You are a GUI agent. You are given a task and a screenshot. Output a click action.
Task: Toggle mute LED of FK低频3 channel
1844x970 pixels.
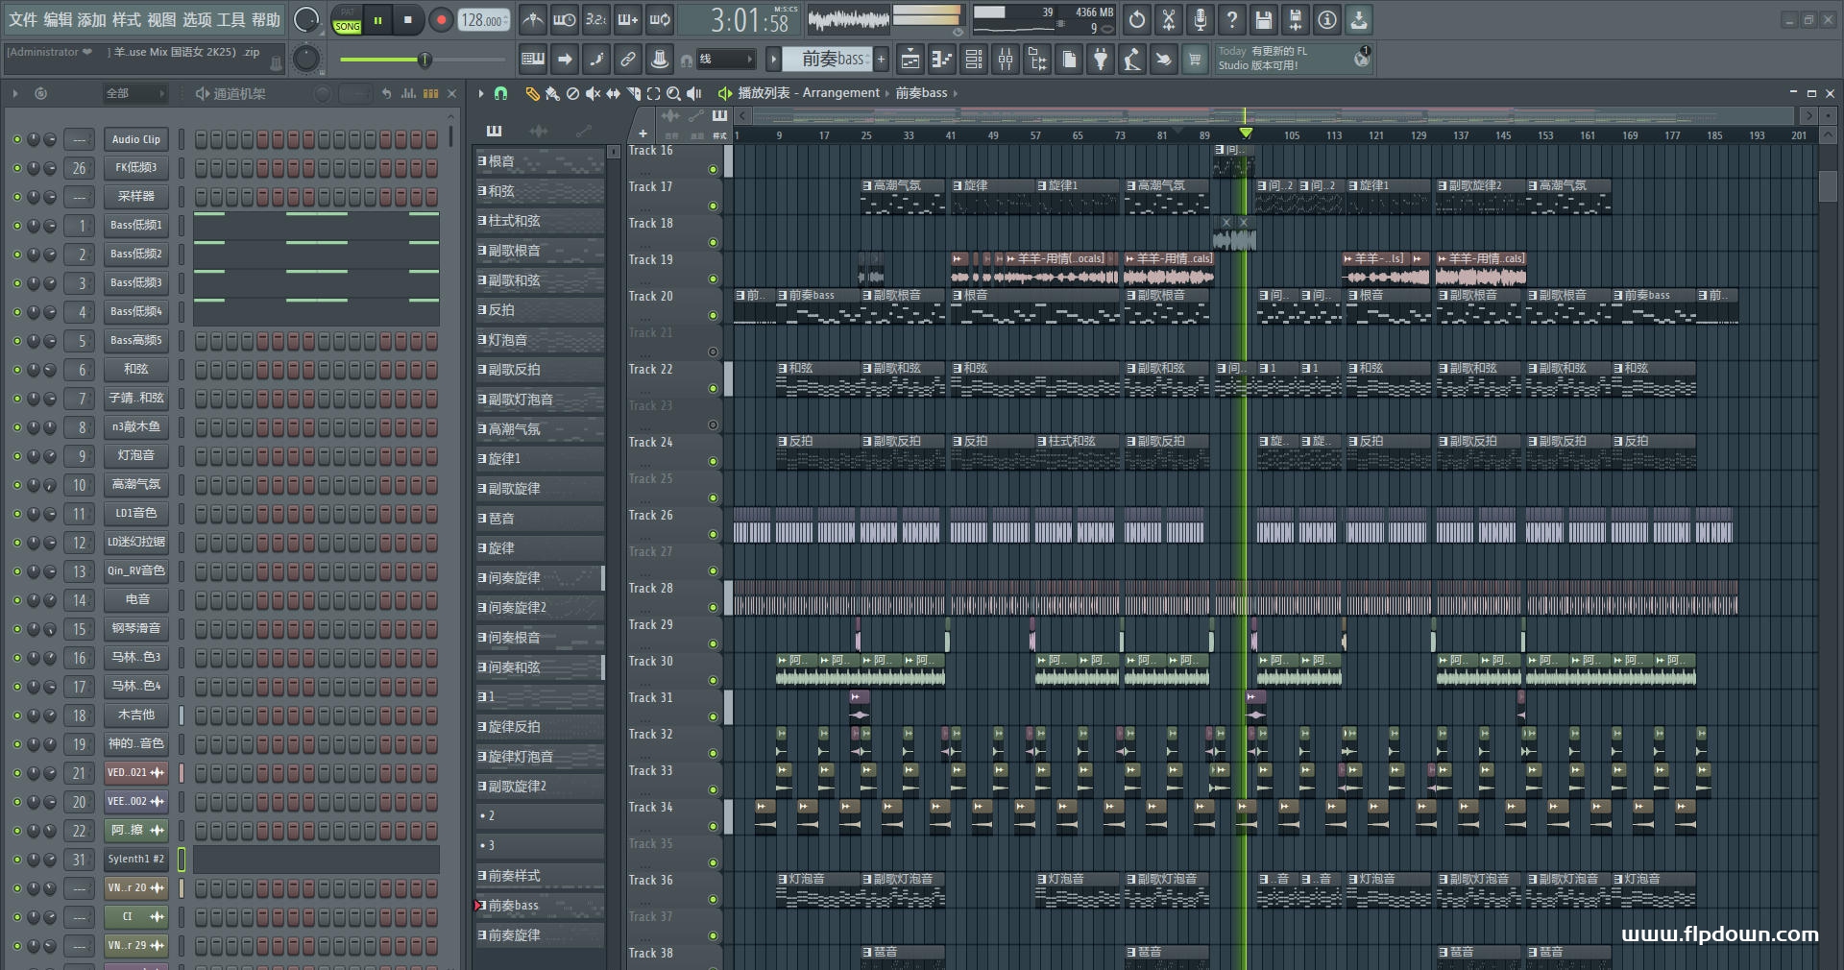click(16, 168)
